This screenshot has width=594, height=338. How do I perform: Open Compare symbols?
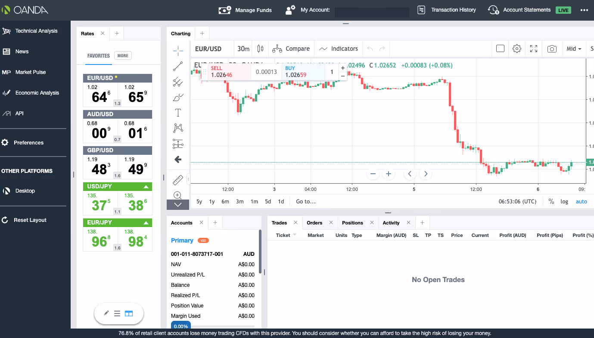point(291,49)
